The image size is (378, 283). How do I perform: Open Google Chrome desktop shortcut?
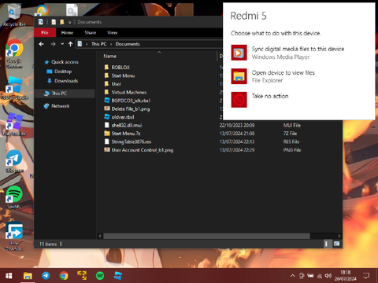pos(14,53)
